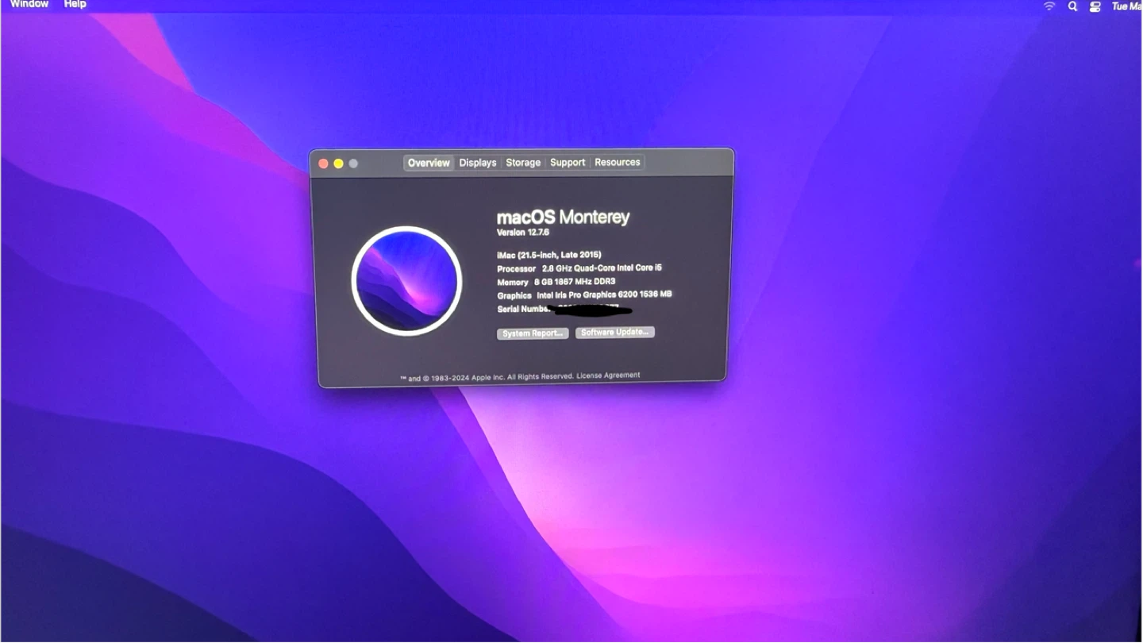Viewport: 1143px width, 643px height.
Task: Switch to the Storage tab
Action: tap(523, 163)
